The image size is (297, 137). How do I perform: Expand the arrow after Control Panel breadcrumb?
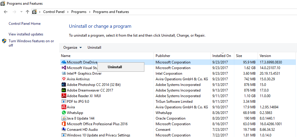68,12
